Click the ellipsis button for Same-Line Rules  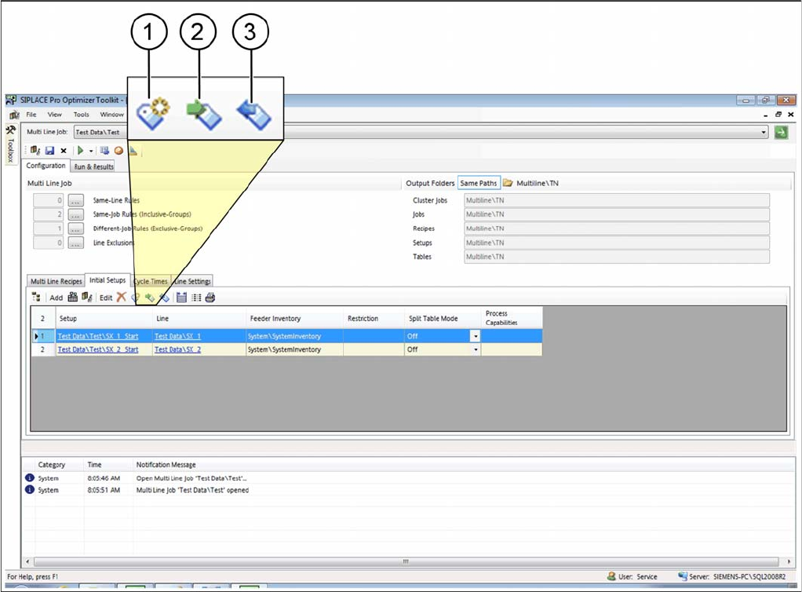click(x=75, y=201)
